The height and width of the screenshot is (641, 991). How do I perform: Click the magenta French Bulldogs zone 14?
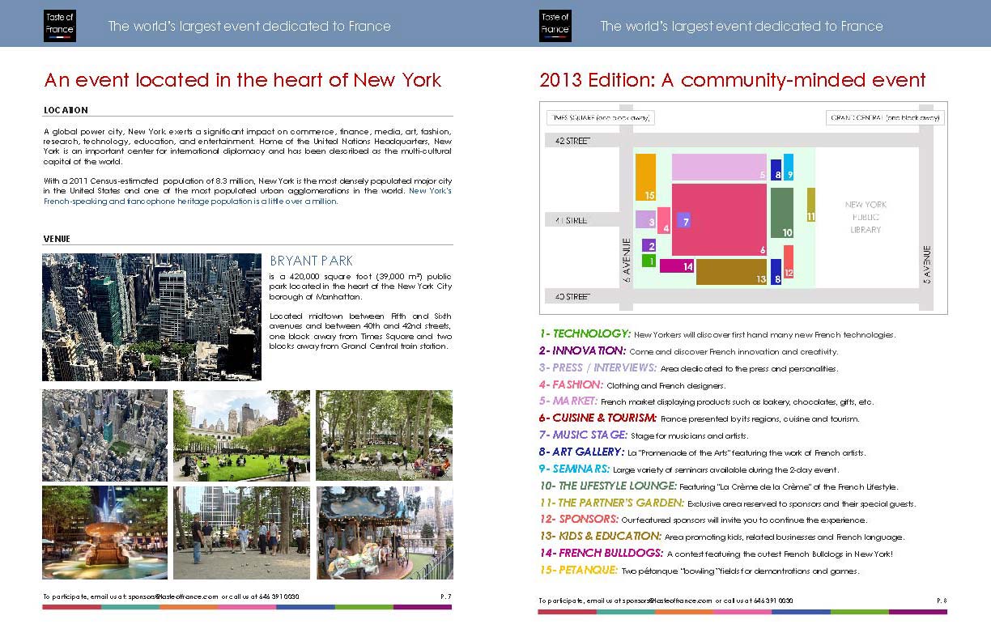tap(677, 265)
